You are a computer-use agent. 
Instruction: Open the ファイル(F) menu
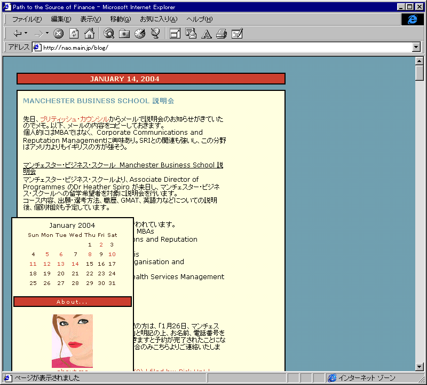27,19
